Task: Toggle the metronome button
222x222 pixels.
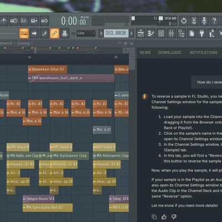Action: [x=4, y=21]
